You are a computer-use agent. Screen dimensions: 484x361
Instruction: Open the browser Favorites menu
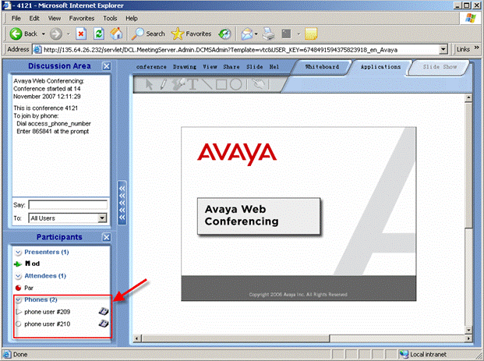pyautogui.click(x=82, y=18)
